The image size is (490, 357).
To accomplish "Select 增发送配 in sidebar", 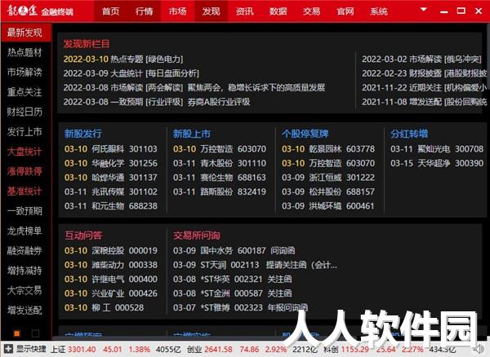I will click(x=24, y=311).
